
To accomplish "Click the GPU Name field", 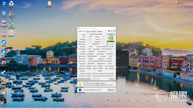I will point(96,34).
